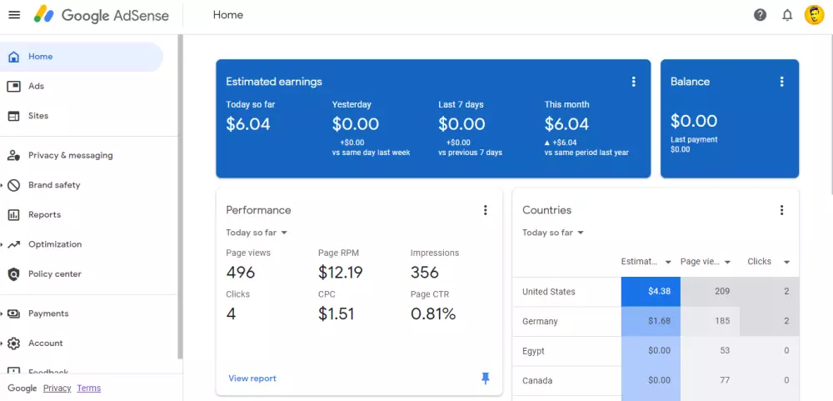This screenshot has height=401, width=833.
Task: Open Estimated earnings three-dot menu
Action: point(634,82)
